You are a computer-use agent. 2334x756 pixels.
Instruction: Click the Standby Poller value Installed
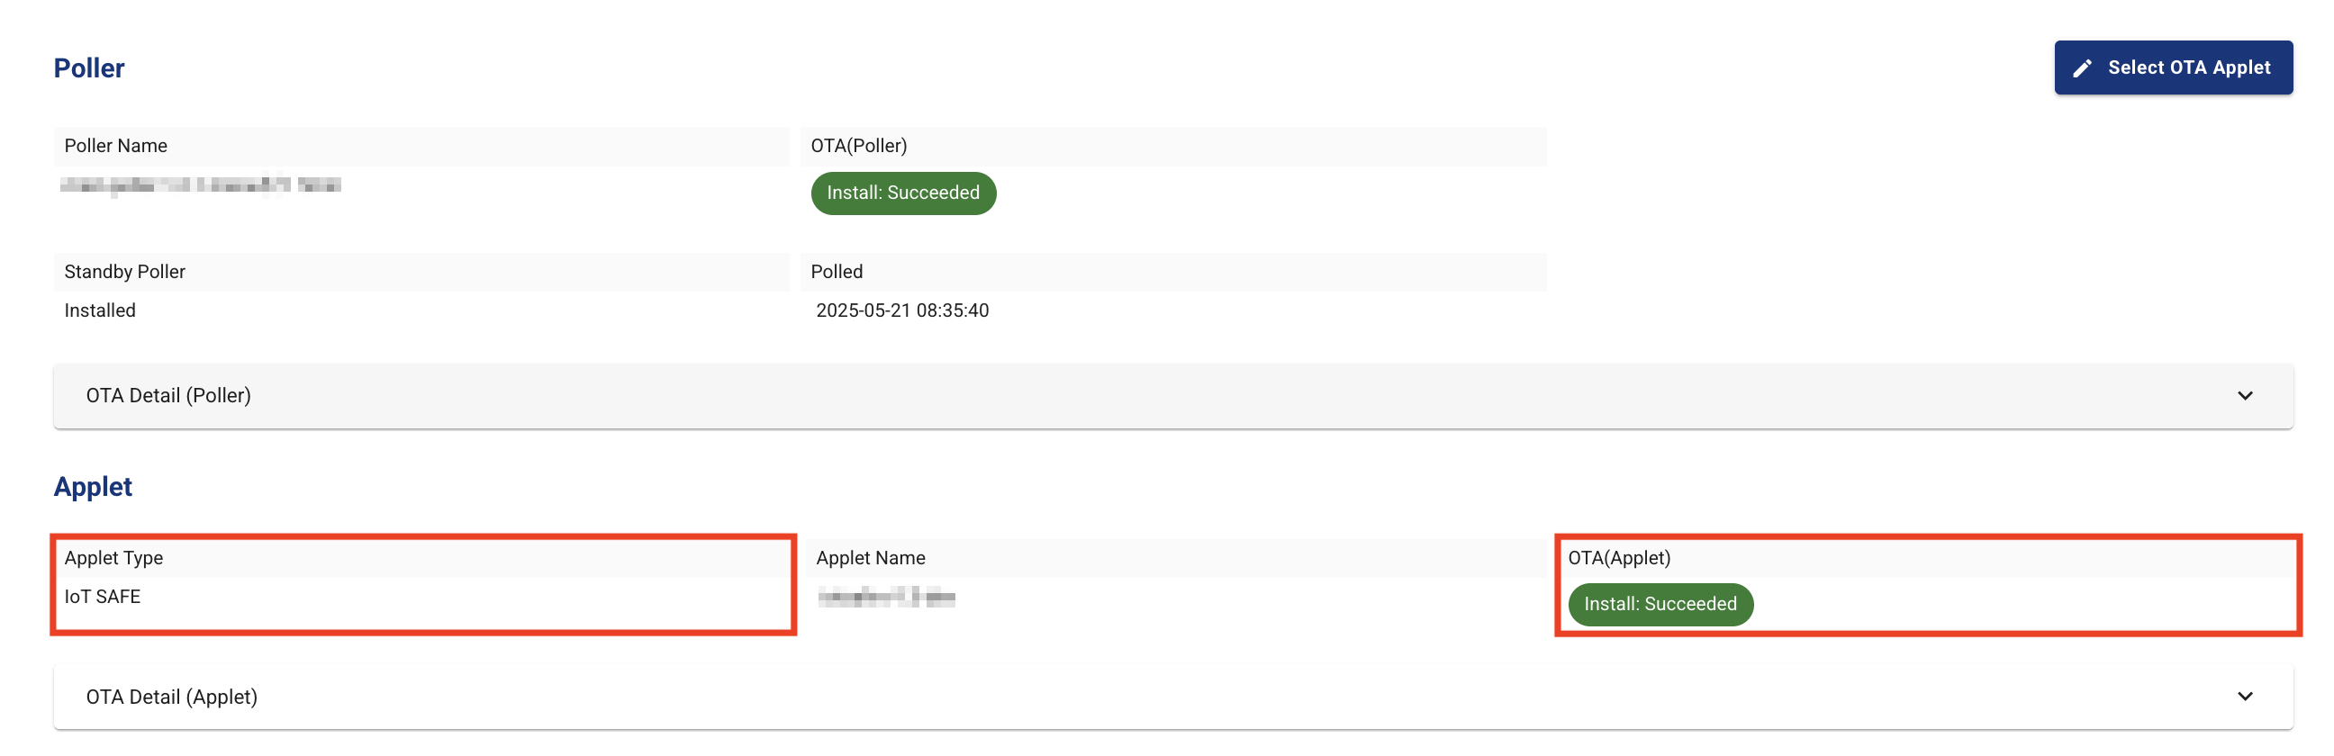pos(100,310)
